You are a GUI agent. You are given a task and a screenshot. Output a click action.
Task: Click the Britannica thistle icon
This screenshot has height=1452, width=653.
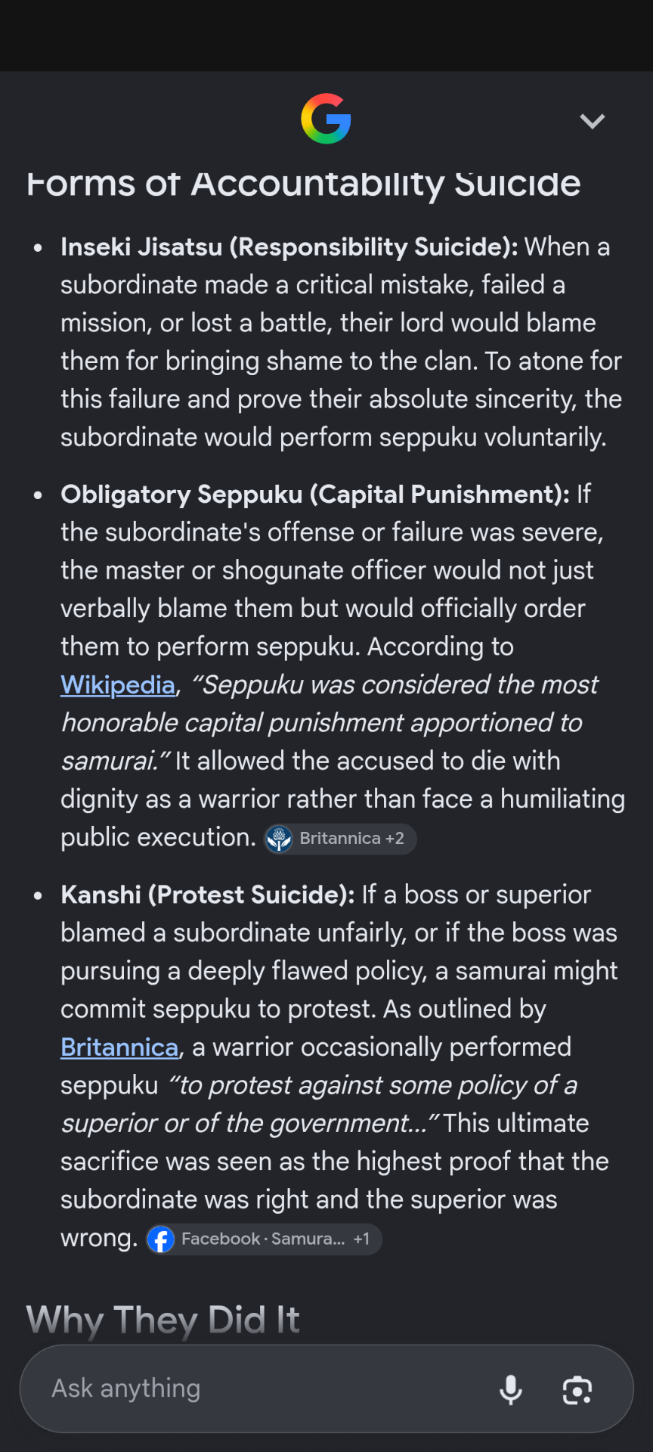(279, 839)
